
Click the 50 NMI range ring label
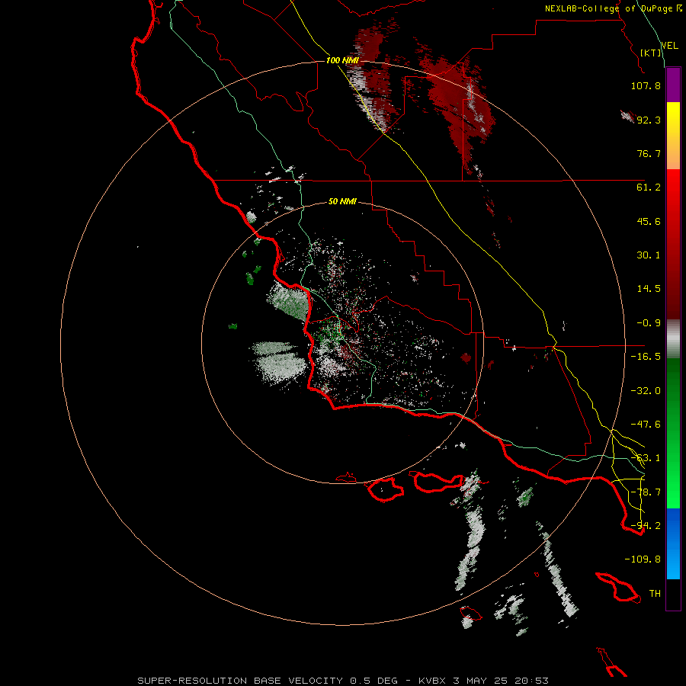tap(342, 201)
